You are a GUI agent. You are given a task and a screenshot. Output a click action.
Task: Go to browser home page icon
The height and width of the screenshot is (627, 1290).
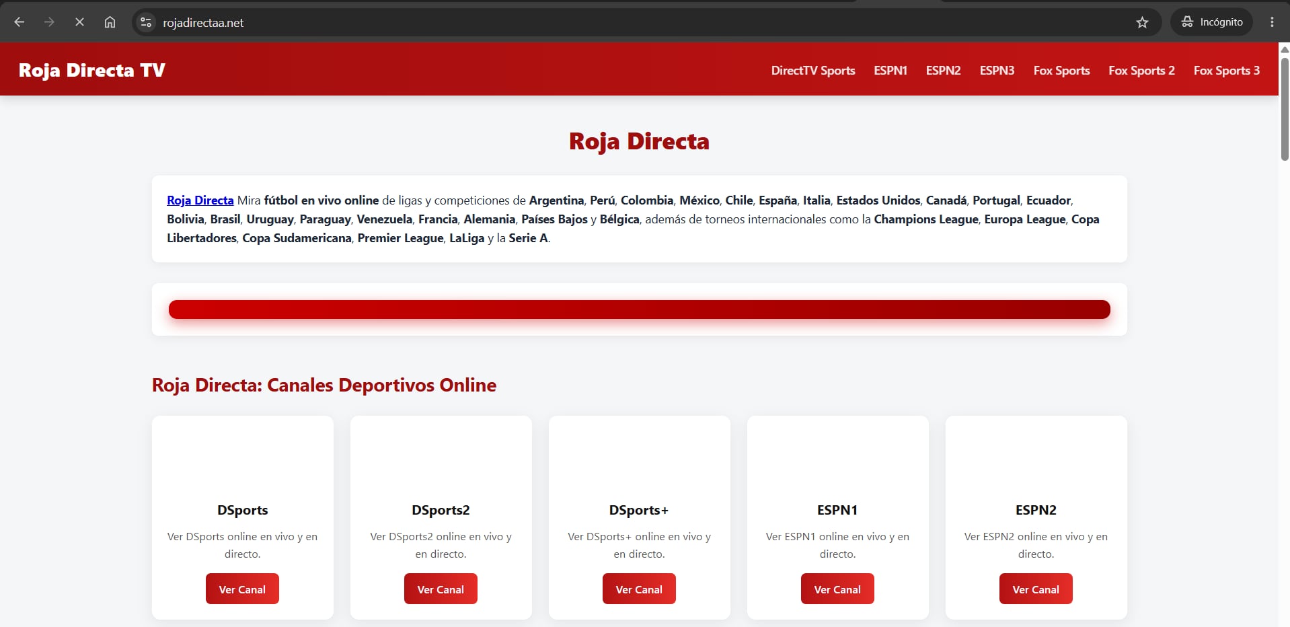click(x=110, y=22)
